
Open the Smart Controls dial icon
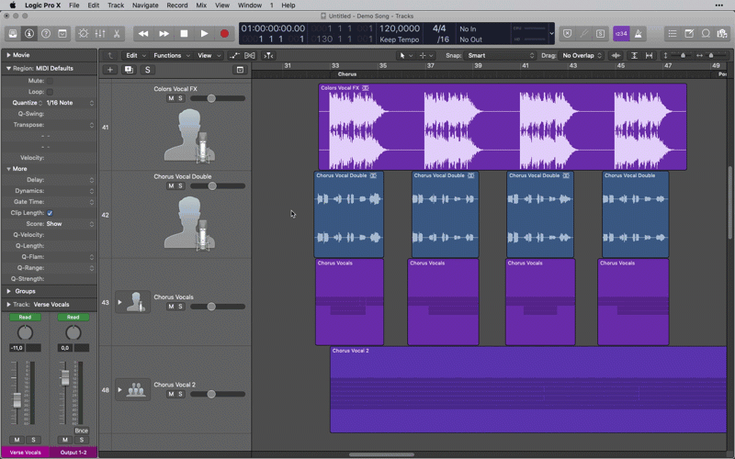[x=84, y=34]
